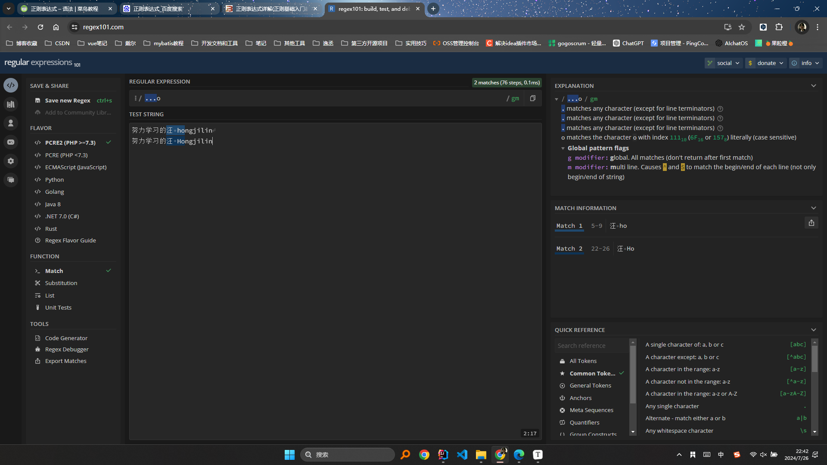Viewport: 827px width, 465px height.
Task: Open the regex quiz gamepad icon
Action: 11,142
